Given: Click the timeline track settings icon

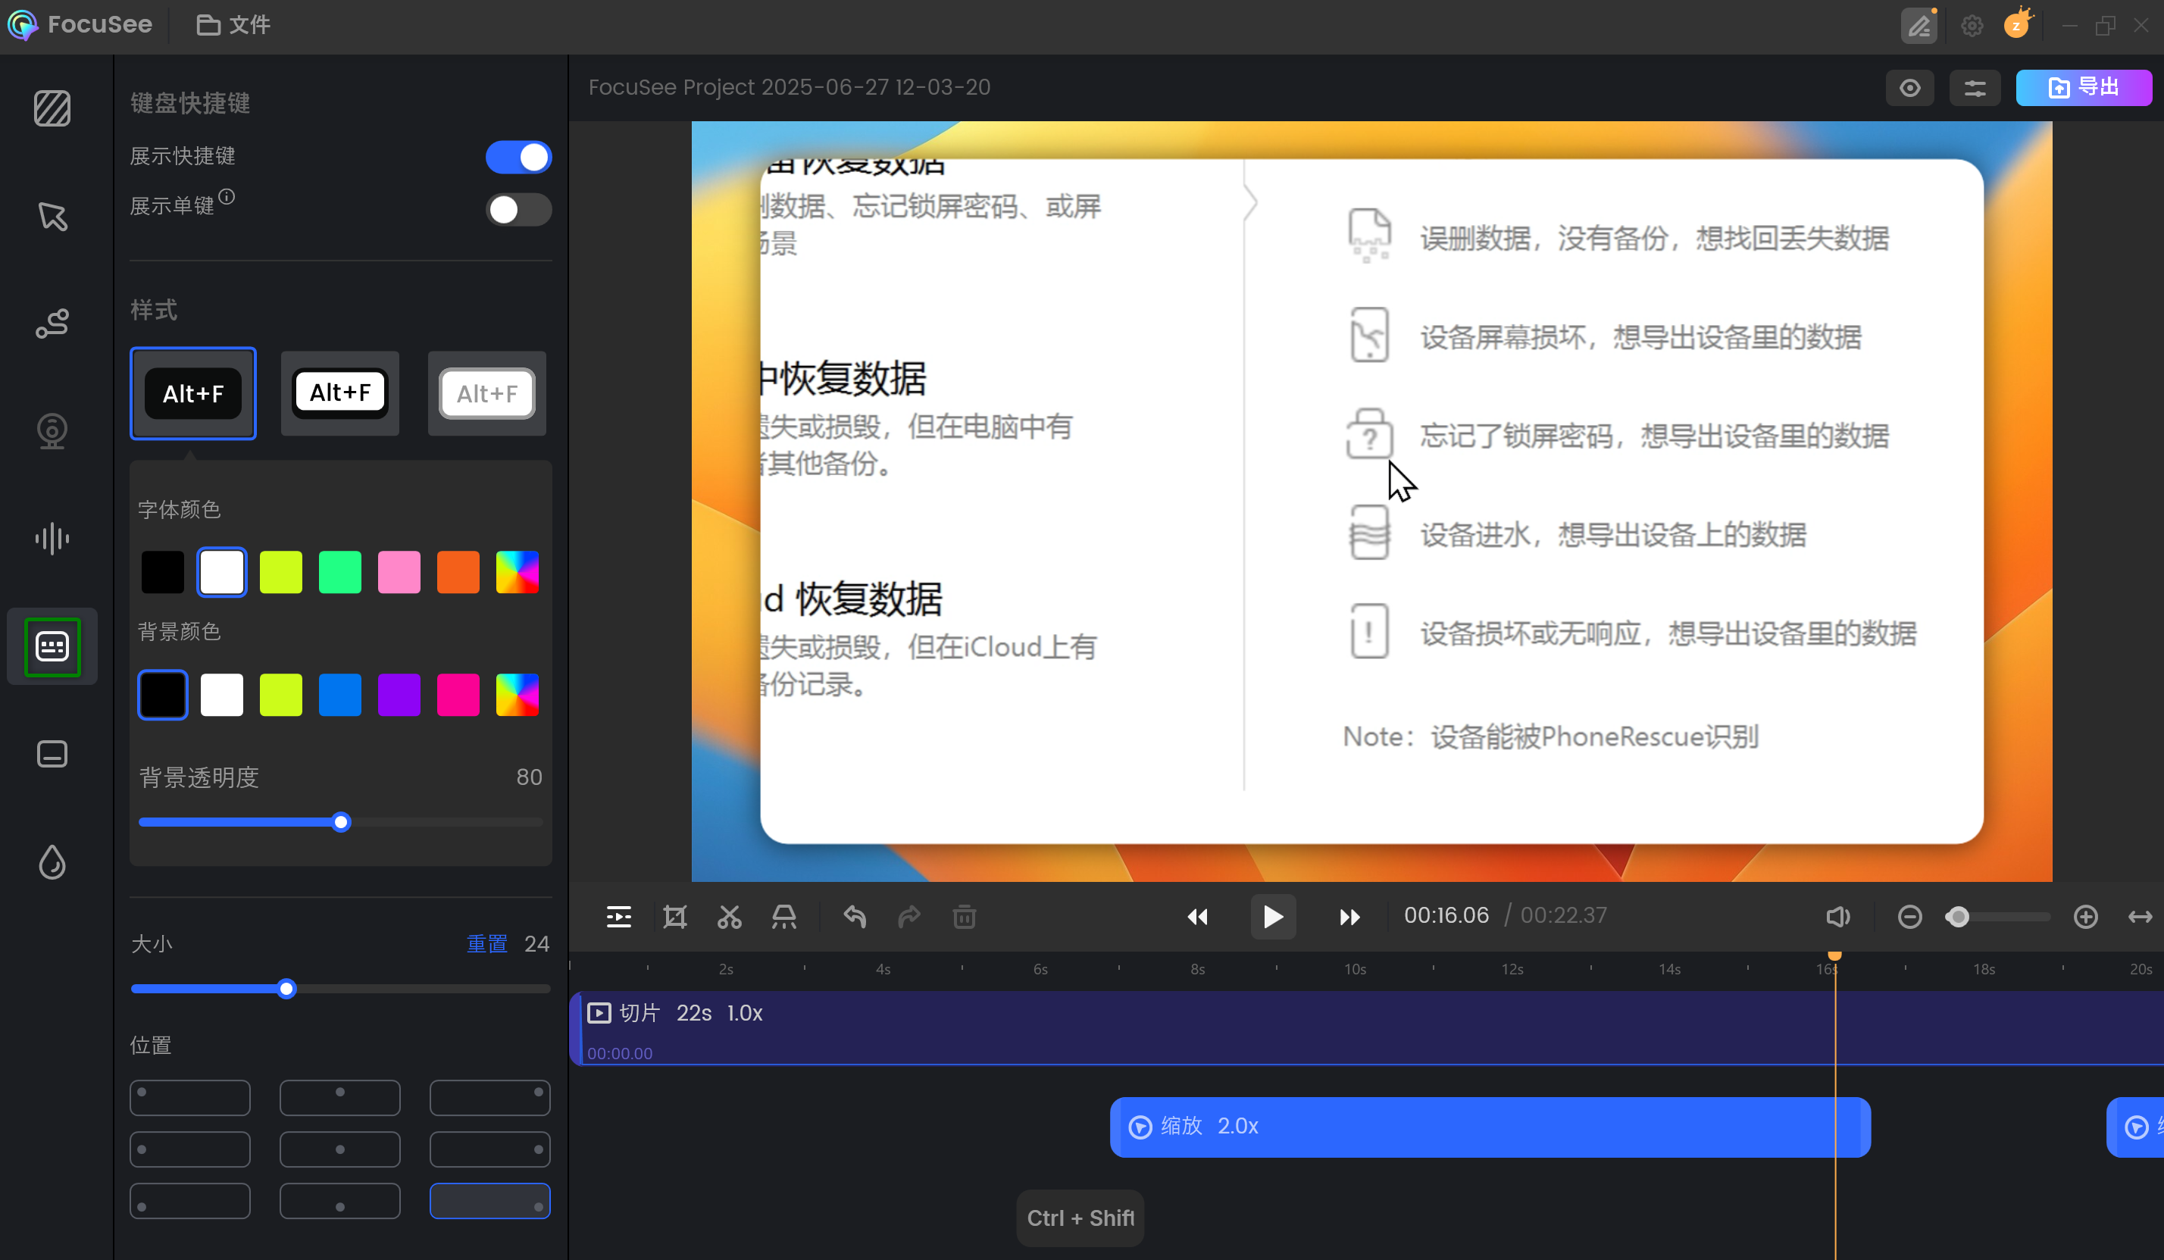Looking at the screenshot, I should coord(618,917).
